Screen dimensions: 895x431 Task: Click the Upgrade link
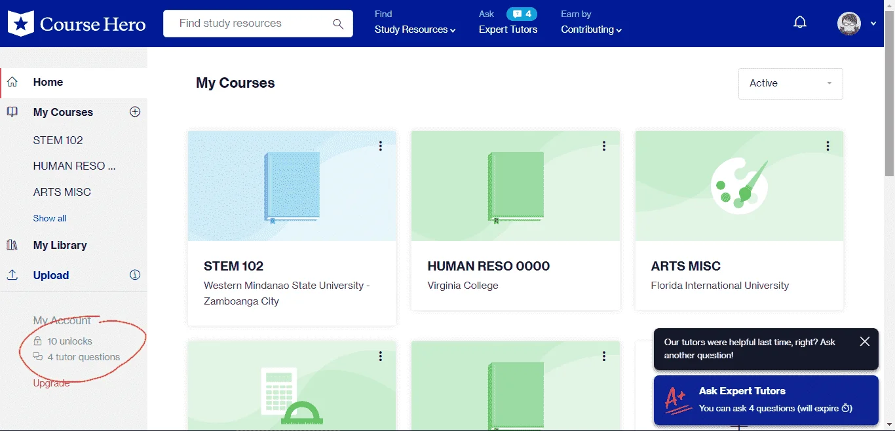[51, 383]
